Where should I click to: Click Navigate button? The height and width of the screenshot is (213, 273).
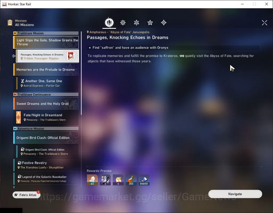point(235,194)
